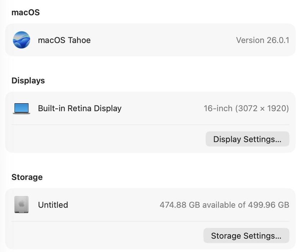Click the Untitled drive icon
The width and height of the screenshot is (302, 252).
[x=21, y=204]
